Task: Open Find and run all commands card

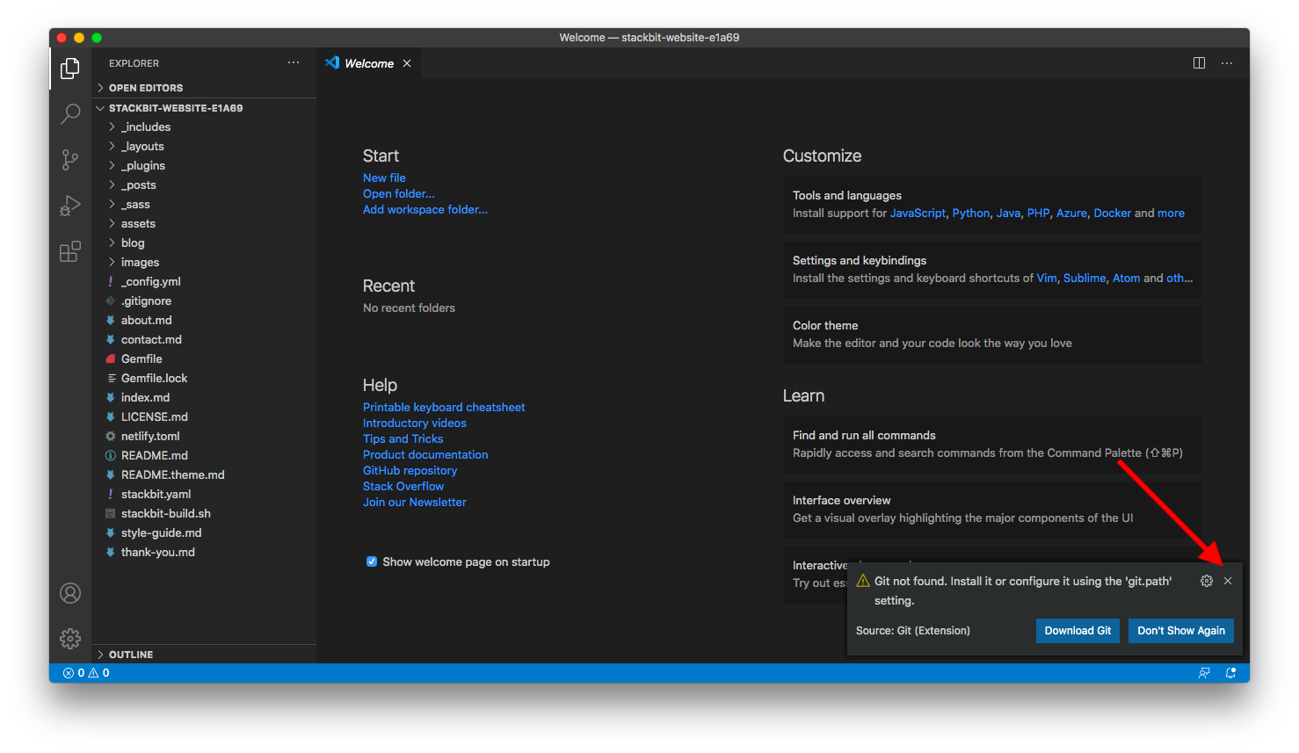Action: 992,445
